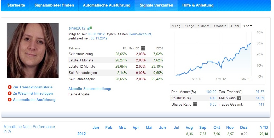Open the sime2012 username link
The image size is (274, 138).
[x=77, y=28]
